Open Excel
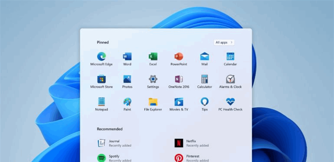Viewport: 334px width, 162px height. (153, 57)
